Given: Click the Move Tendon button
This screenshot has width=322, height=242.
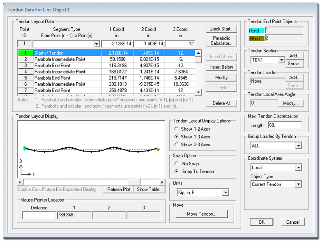Looking at the screenshot, I should [202, 214].
